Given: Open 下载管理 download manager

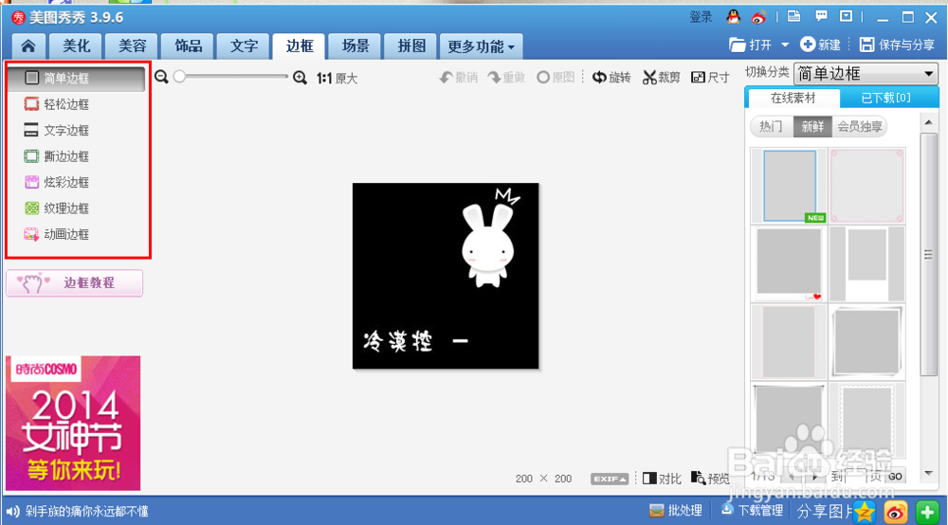Looking at the screenshot, I should click(752, 511).
